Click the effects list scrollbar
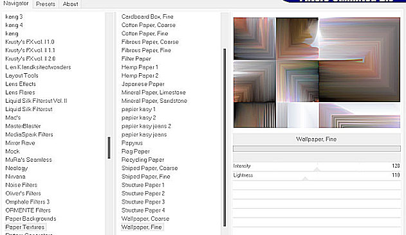The height and width of the screenshot is (235, 406). click(225, 137)
